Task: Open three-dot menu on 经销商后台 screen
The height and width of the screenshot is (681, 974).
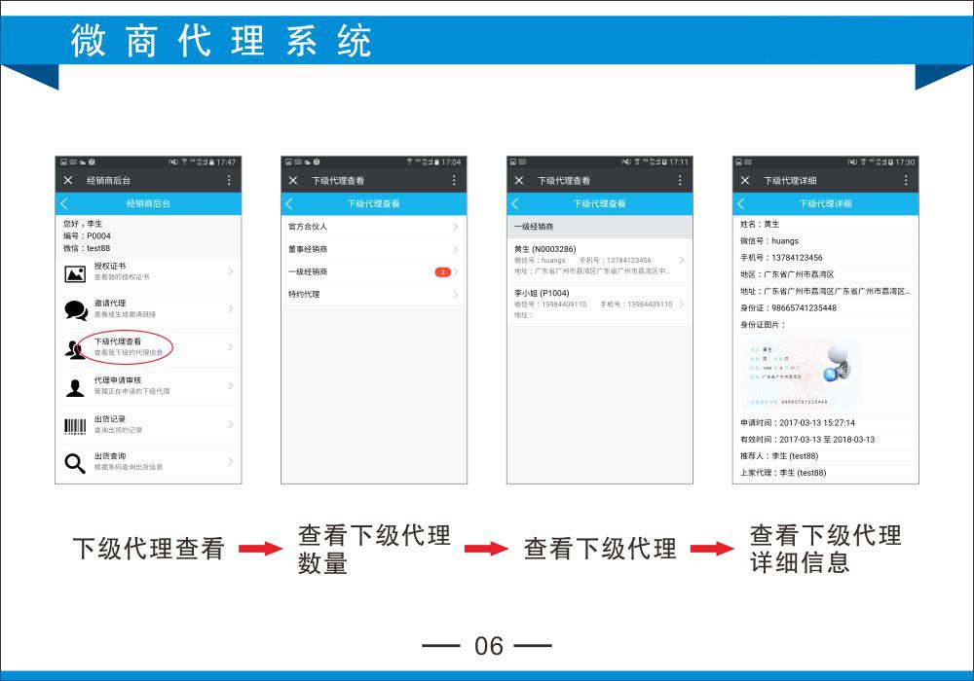Action: 229,180
